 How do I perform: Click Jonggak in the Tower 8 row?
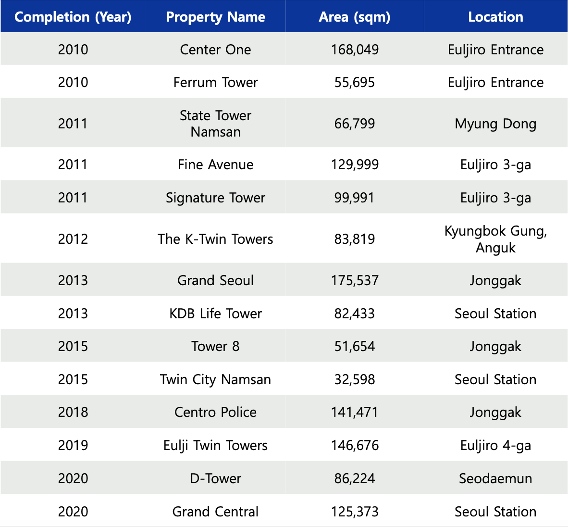pyautogui.click(x=495, y=347)
